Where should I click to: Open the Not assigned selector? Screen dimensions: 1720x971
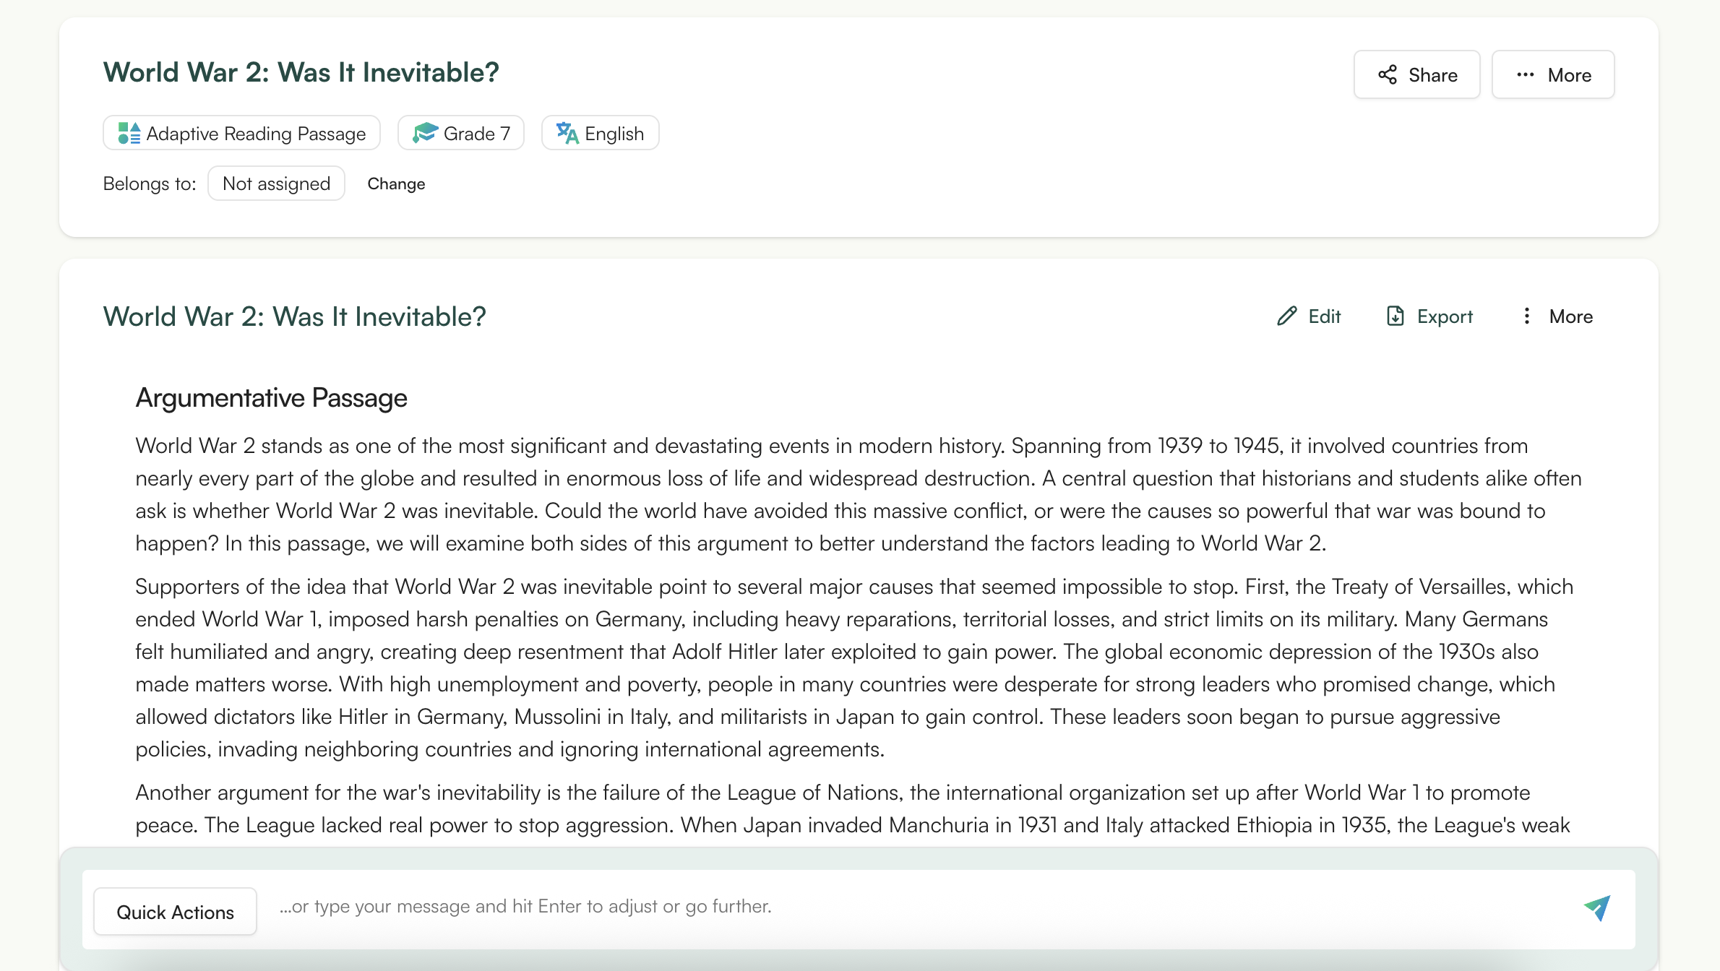point(276,184)
